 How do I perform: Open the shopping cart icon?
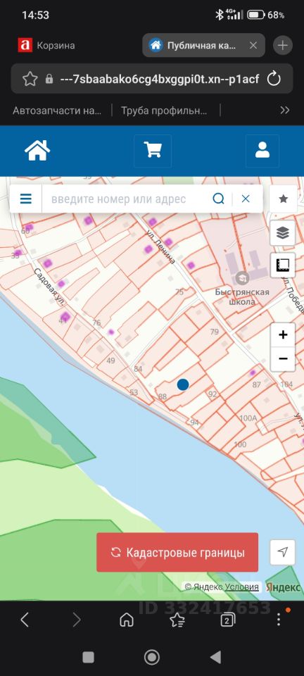153,151
